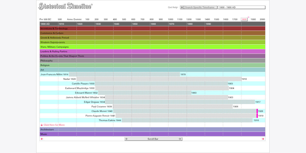Collapse the Art category row
This screenshot has width=306, height=153.
(42, 70)
